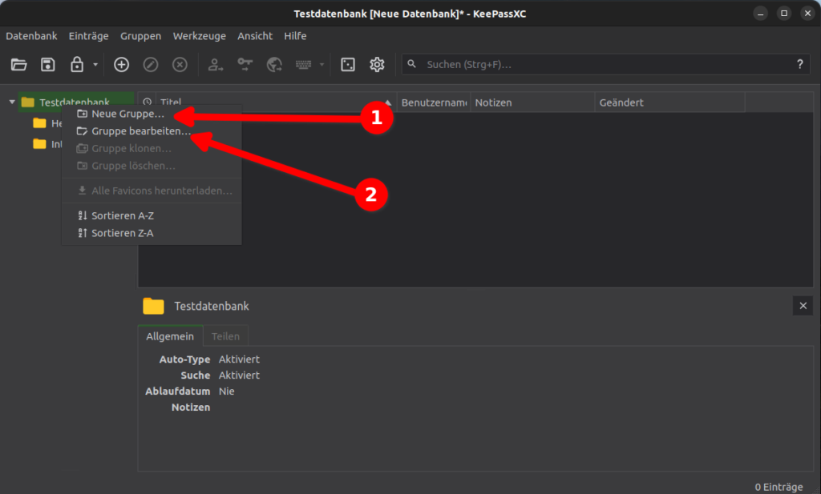Close the Testdatenbank preview panel

pos(803,306)
